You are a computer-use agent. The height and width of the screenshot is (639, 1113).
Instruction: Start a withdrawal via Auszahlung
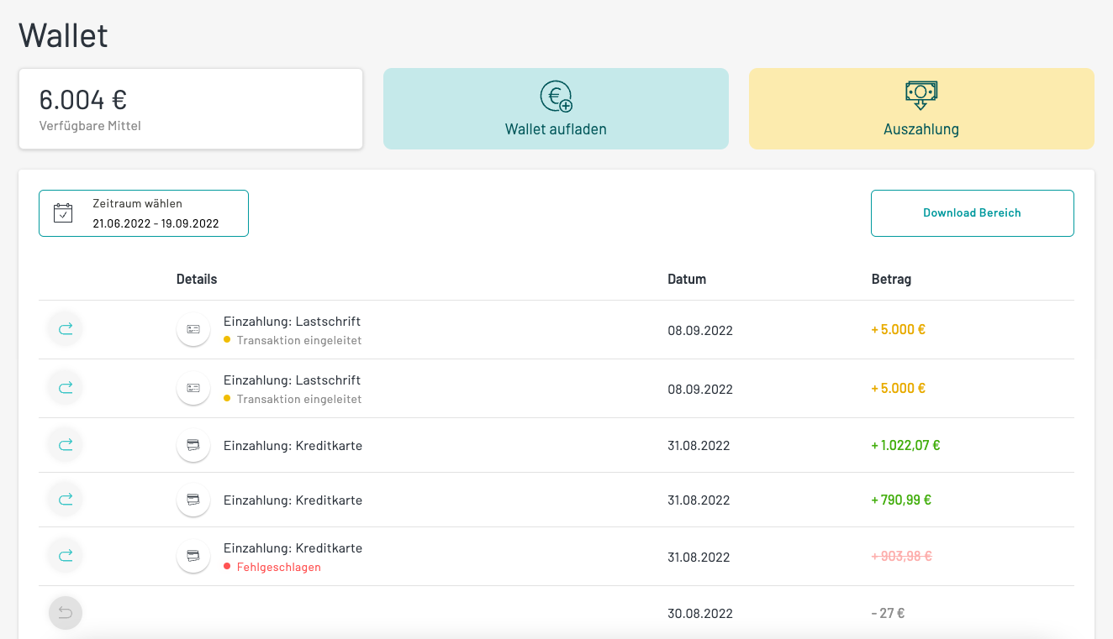(921, 109)
